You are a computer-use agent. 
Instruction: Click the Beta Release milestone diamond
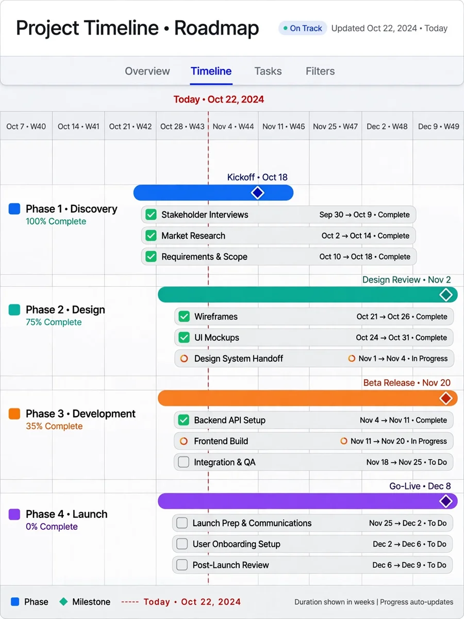445,398
